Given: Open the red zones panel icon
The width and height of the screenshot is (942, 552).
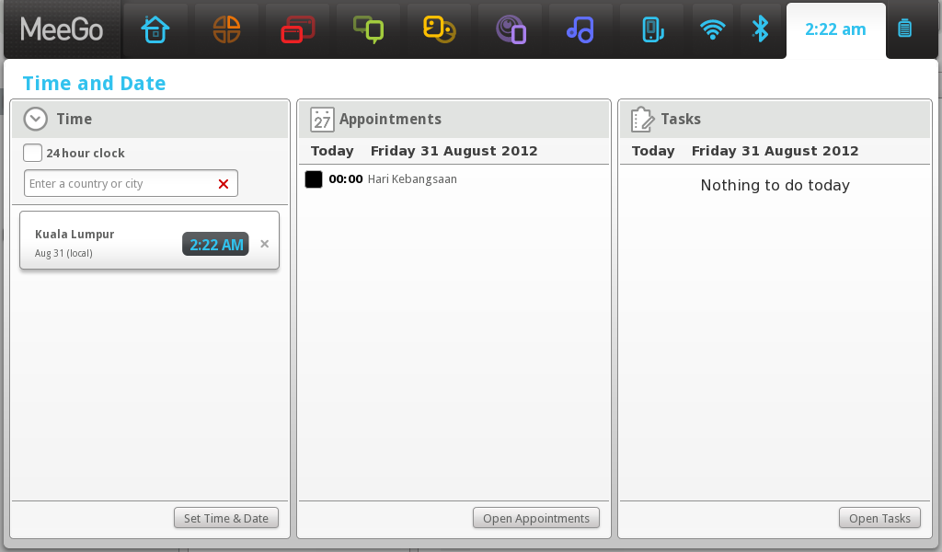Looking at the screenshot, I should coord(297,29).
